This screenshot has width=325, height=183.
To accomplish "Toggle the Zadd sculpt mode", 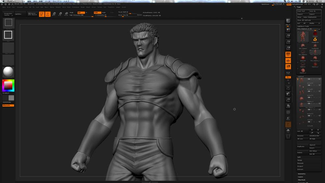I will point(97,12).
